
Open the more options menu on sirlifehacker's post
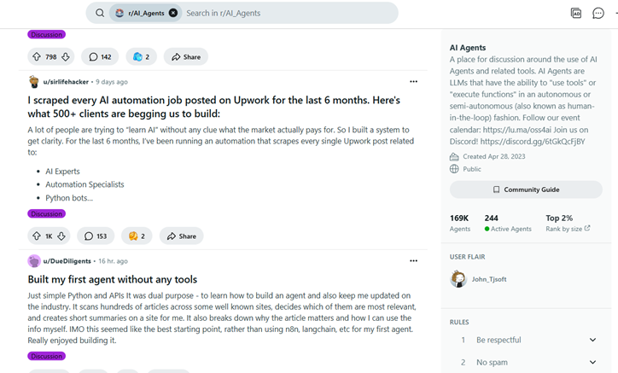(413, 82)
